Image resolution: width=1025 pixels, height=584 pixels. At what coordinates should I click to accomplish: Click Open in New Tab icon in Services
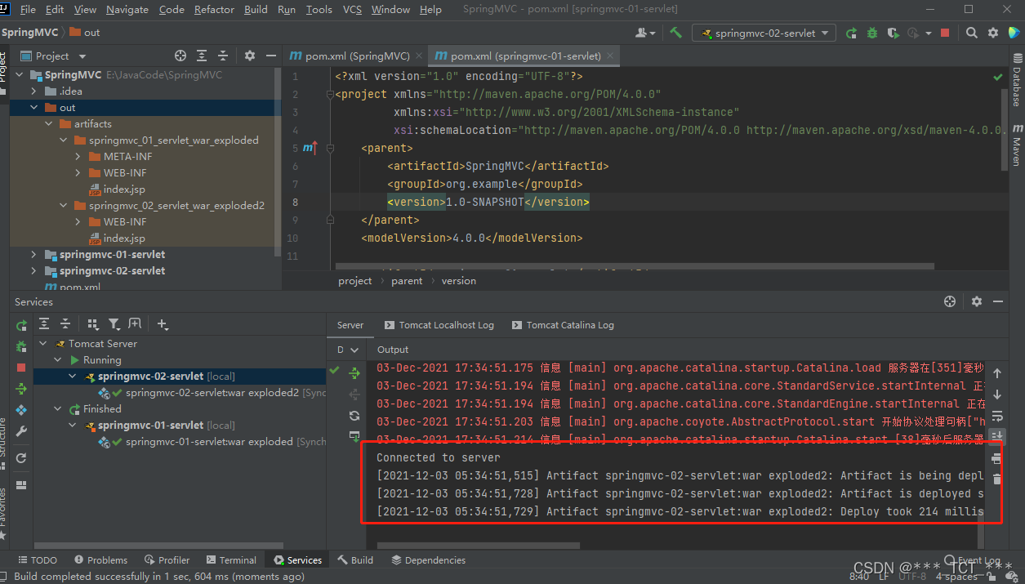point(135,324)
